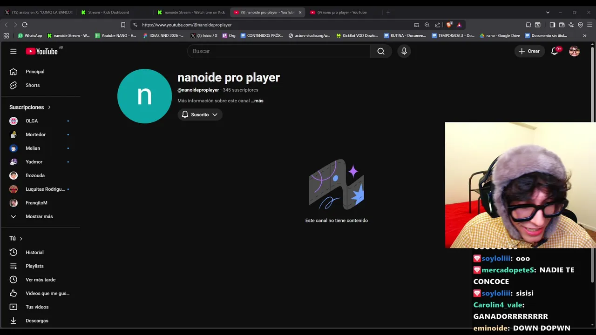Open Brave VPN shield icon

581,25
